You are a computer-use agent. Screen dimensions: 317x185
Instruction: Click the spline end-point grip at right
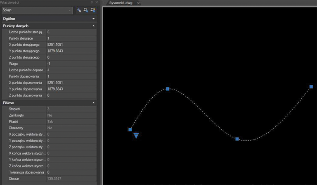pyautogui.click(x=311, y=87)
